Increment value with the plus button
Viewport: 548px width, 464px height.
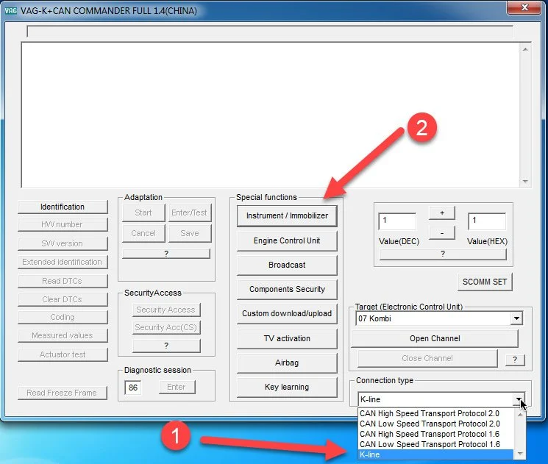(442, 213)
